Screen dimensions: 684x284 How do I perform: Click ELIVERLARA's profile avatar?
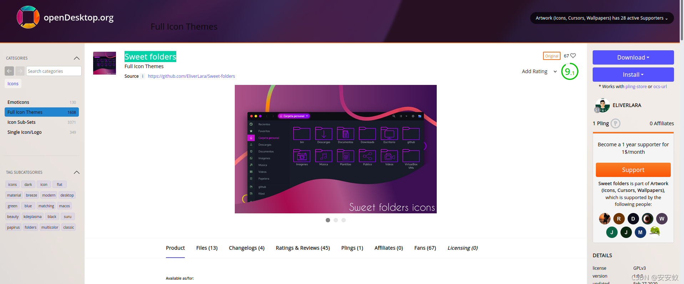[x=602, y=105]
